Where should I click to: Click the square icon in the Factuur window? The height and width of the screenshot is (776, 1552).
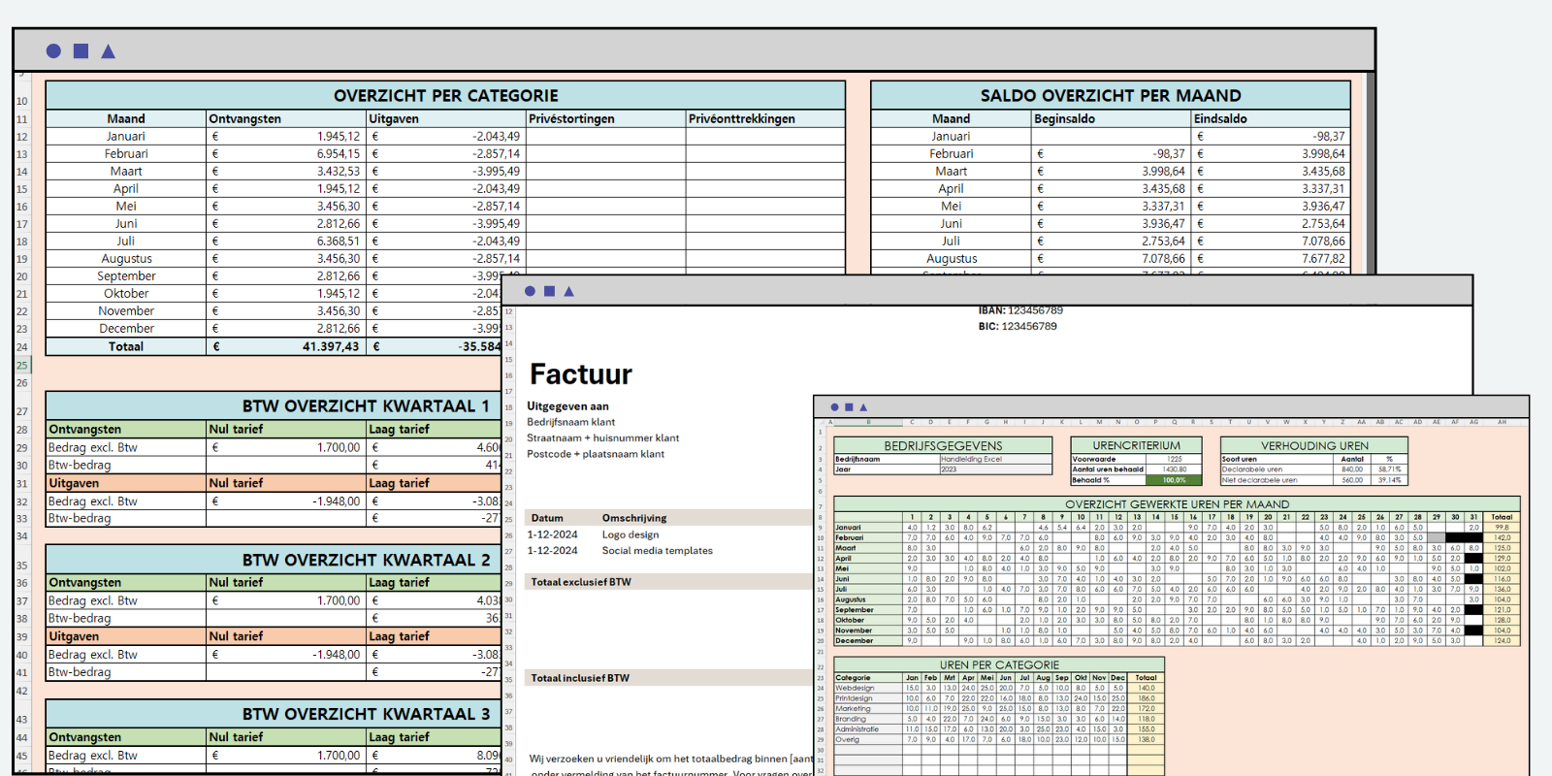click(549, 291)
